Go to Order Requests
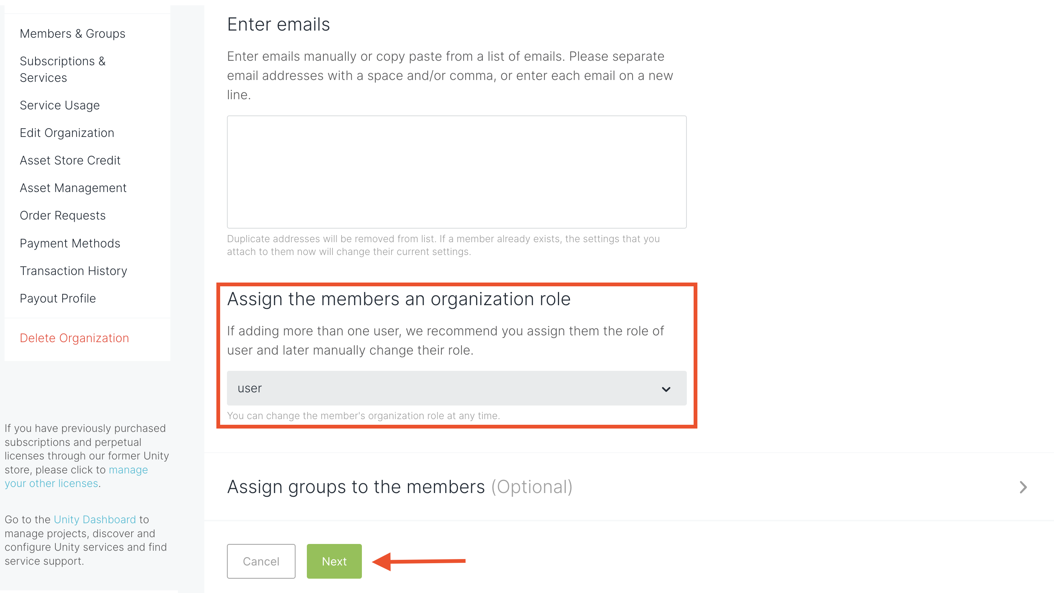1054x593 pixels. (x=62, y=215)
